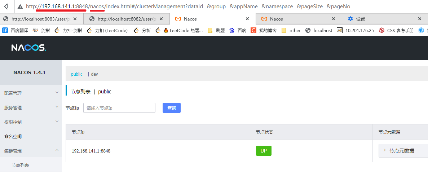Open 我的博客 bookmark
428x172 pixels.
[264, 30]
